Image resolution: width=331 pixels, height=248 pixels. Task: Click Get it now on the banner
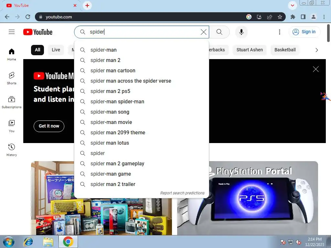(x=49, y=126)
